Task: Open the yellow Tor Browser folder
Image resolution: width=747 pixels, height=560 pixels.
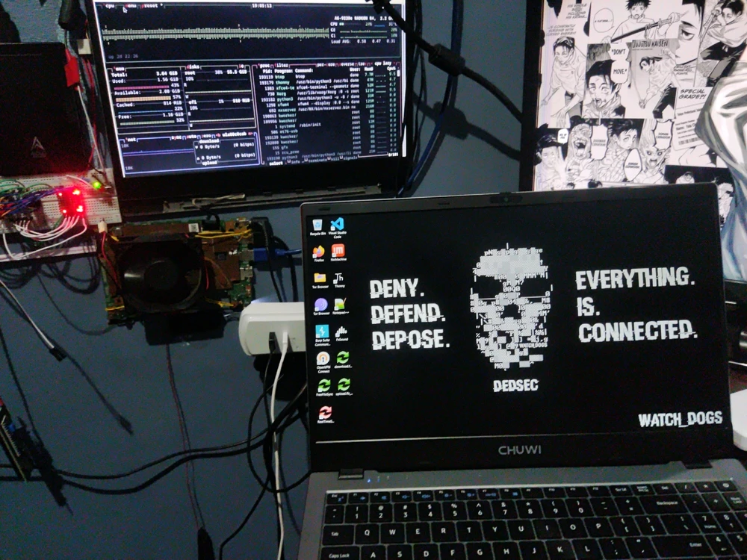Action: pos(320,279)
